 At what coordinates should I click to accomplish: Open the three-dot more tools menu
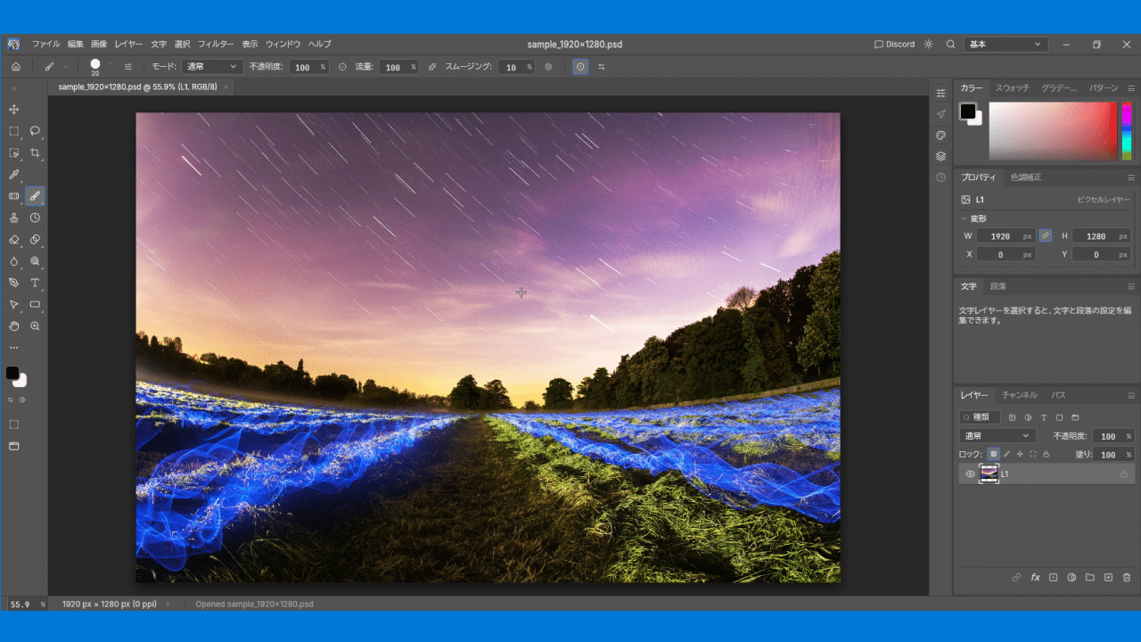point(13,348)
